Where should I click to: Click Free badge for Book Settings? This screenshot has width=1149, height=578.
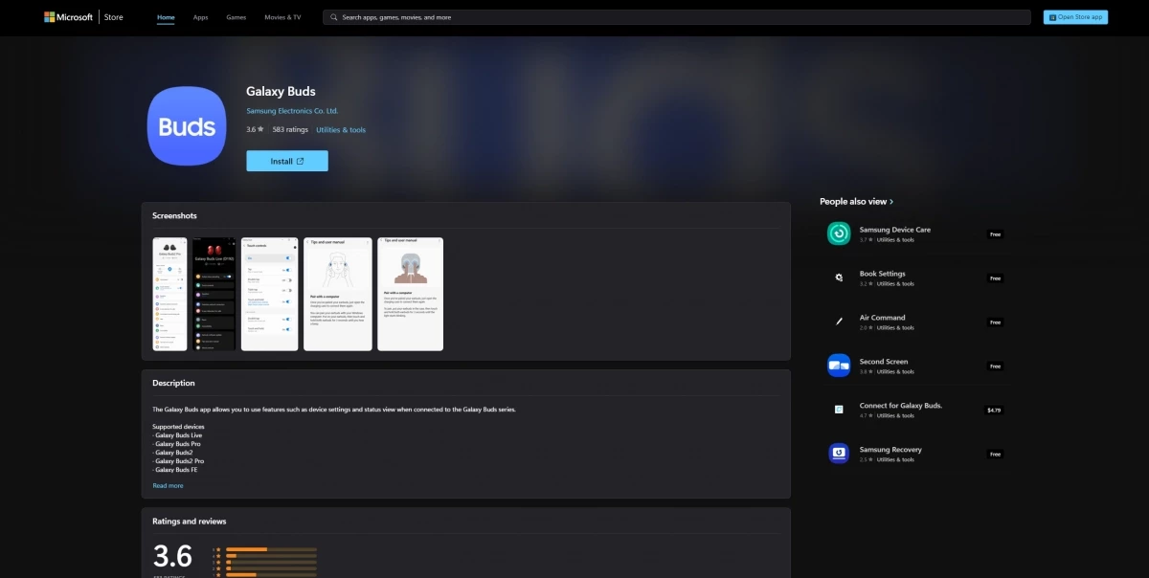tap(996, 278)
